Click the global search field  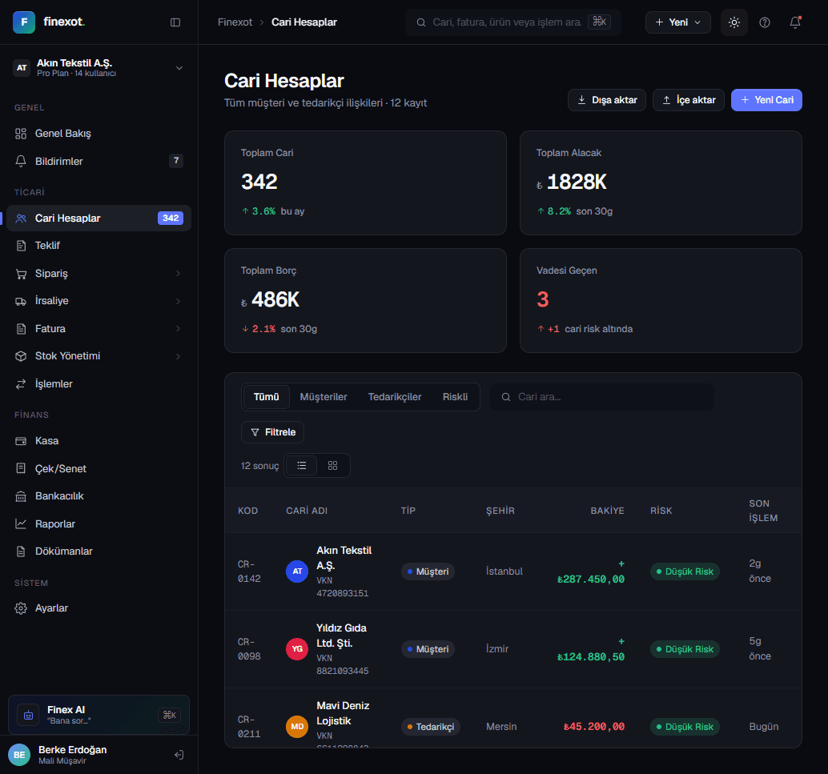click(x=513, y=22)
